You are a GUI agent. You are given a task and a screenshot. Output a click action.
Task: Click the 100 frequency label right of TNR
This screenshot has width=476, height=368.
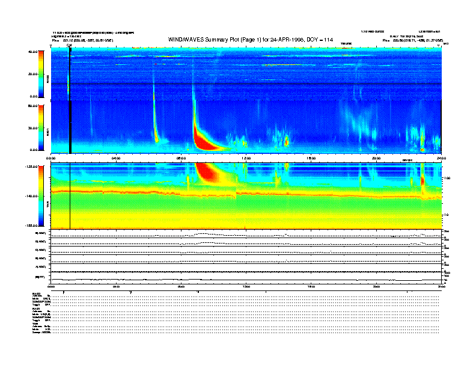447,178
